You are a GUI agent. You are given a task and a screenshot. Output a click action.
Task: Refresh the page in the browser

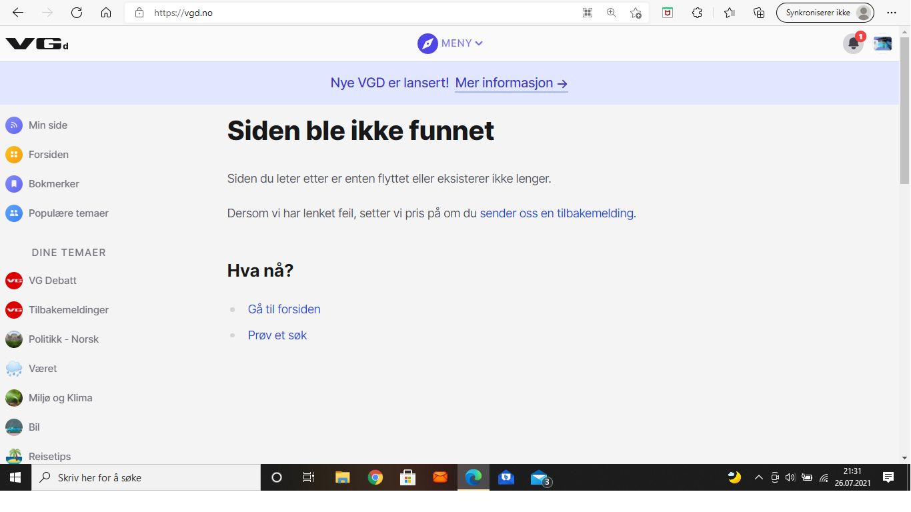77,13
